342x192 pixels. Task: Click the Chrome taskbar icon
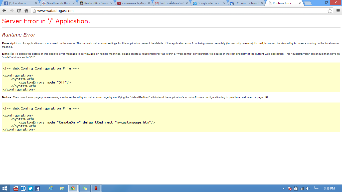pos(73,188)
